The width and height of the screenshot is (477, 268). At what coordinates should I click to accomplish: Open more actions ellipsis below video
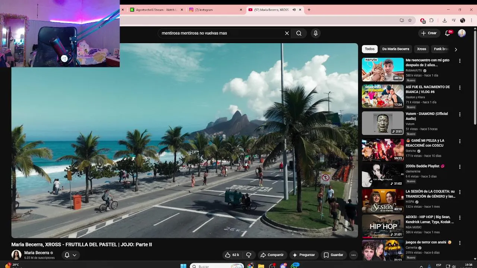tap(353, 255)
